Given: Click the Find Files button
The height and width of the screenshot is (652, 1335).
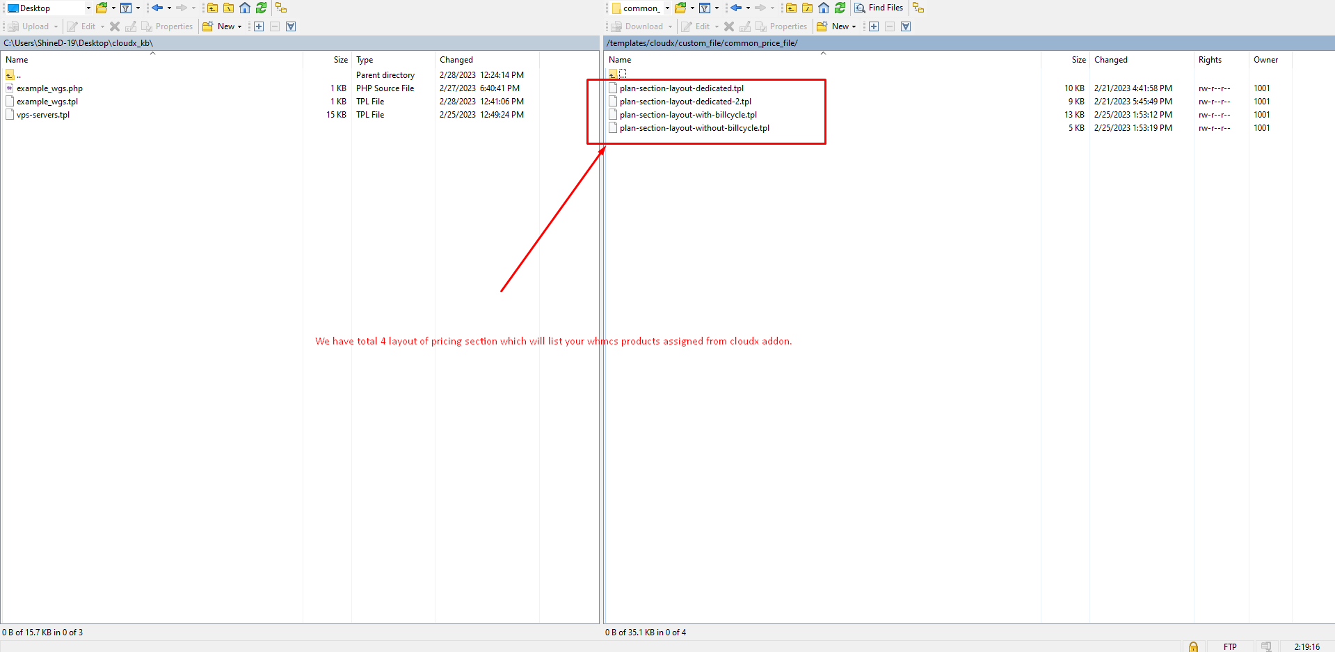Looking at the screenshot, I should point(879,8).
